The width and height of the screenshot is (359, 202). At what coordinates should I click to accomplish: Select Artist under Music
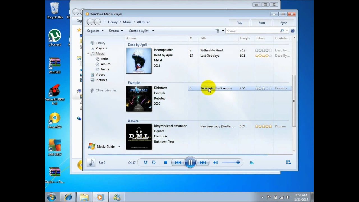[104, 59]
